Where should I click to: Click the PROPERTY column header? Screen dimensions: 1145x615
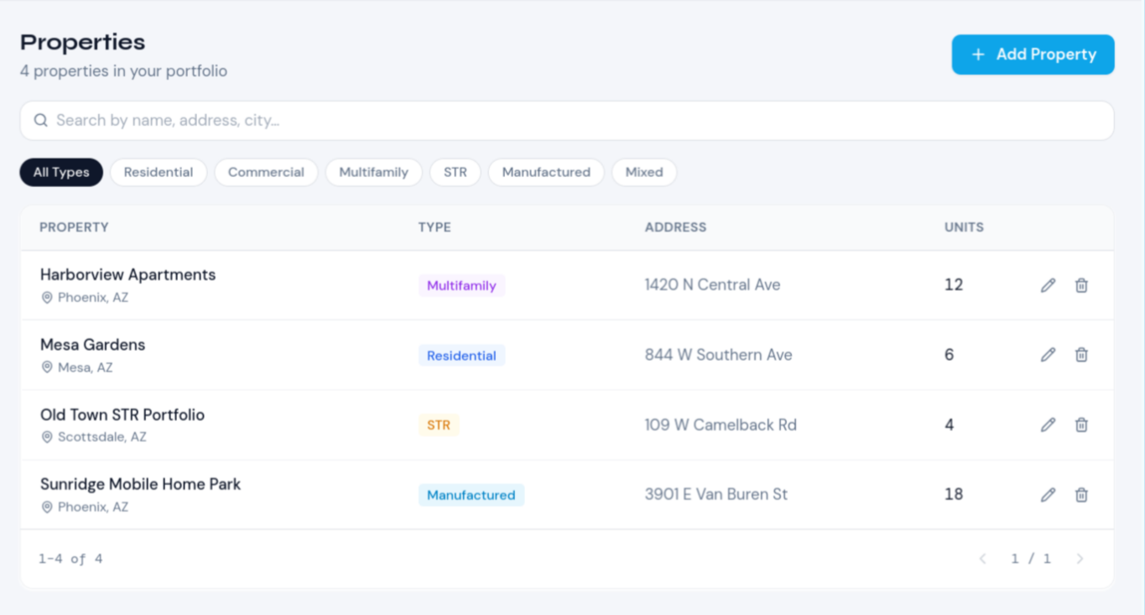(74, 227)
